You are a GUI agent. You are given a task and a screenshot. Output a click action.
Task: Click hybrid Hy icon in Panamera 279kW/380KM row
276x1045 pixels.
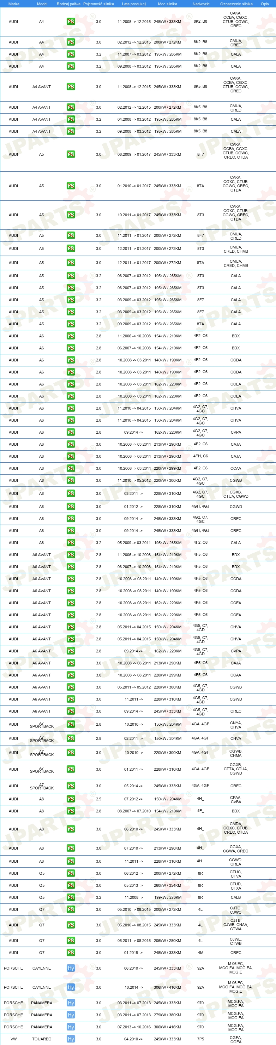click(71, 1015)
